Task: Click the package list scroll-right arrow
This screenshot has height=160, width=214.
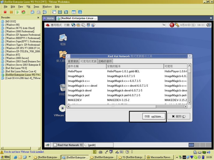Action: pos(186,106)
